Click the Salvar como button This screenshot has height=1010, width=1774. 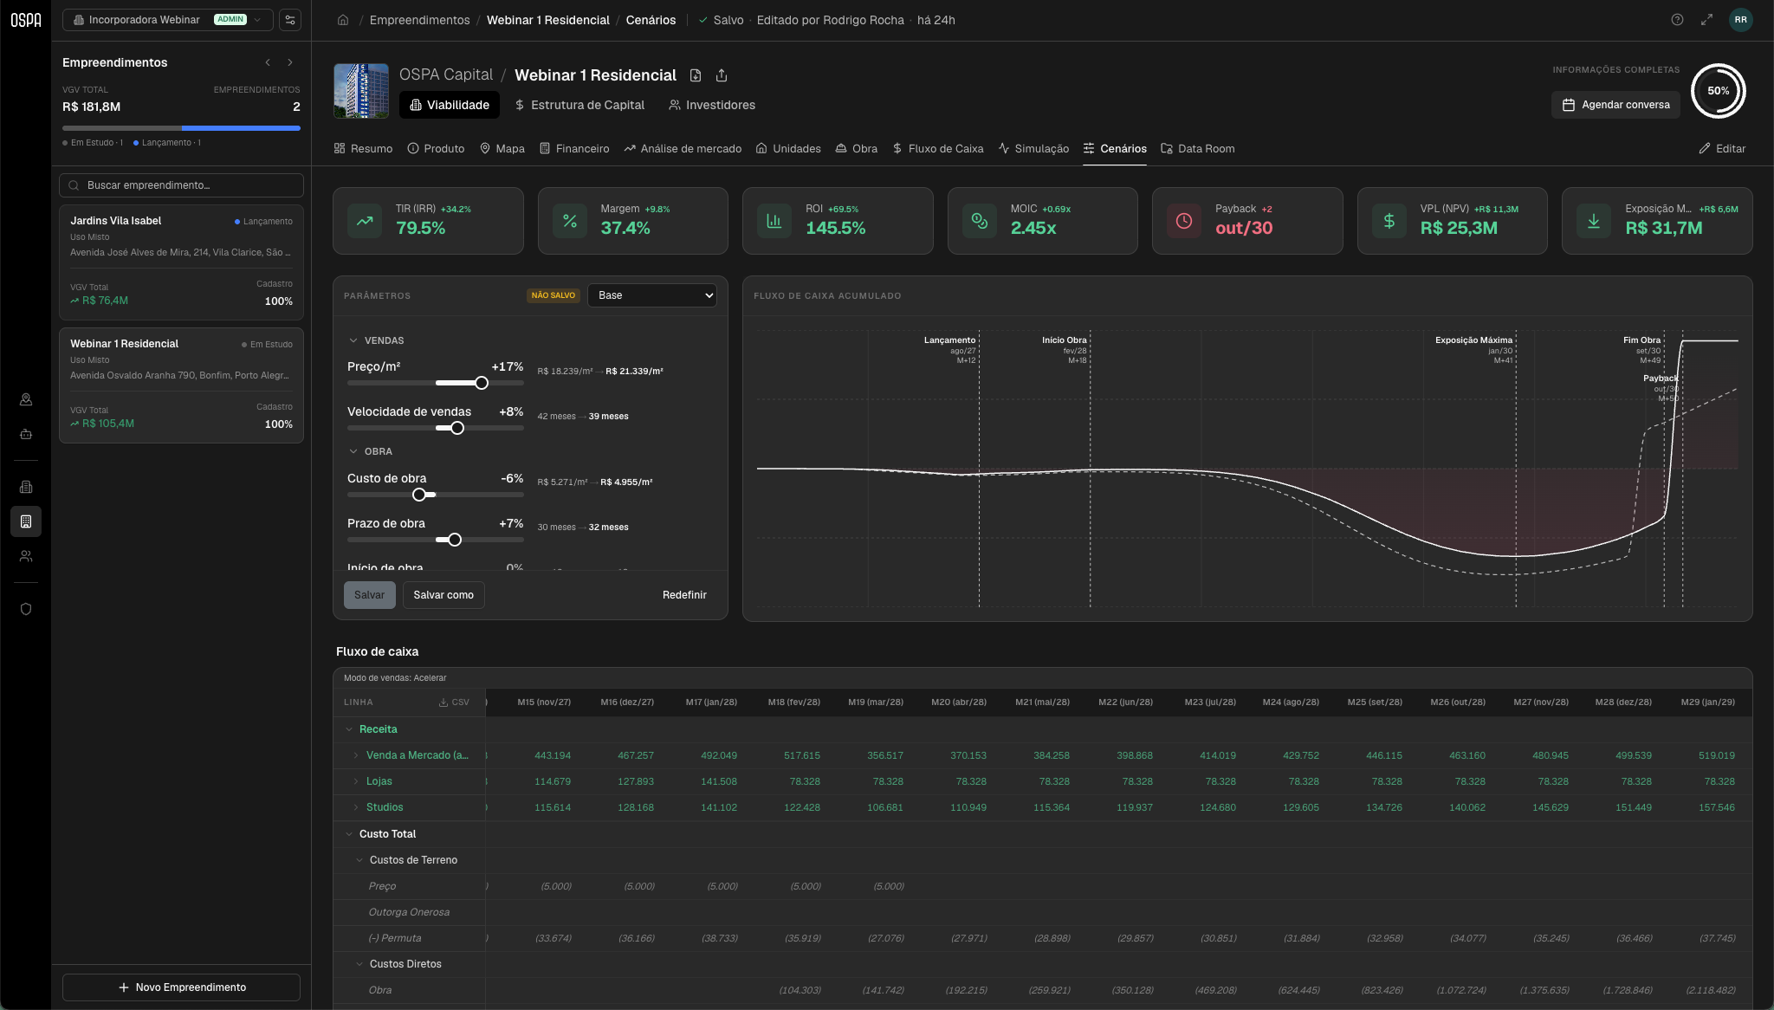click(443, 595)
